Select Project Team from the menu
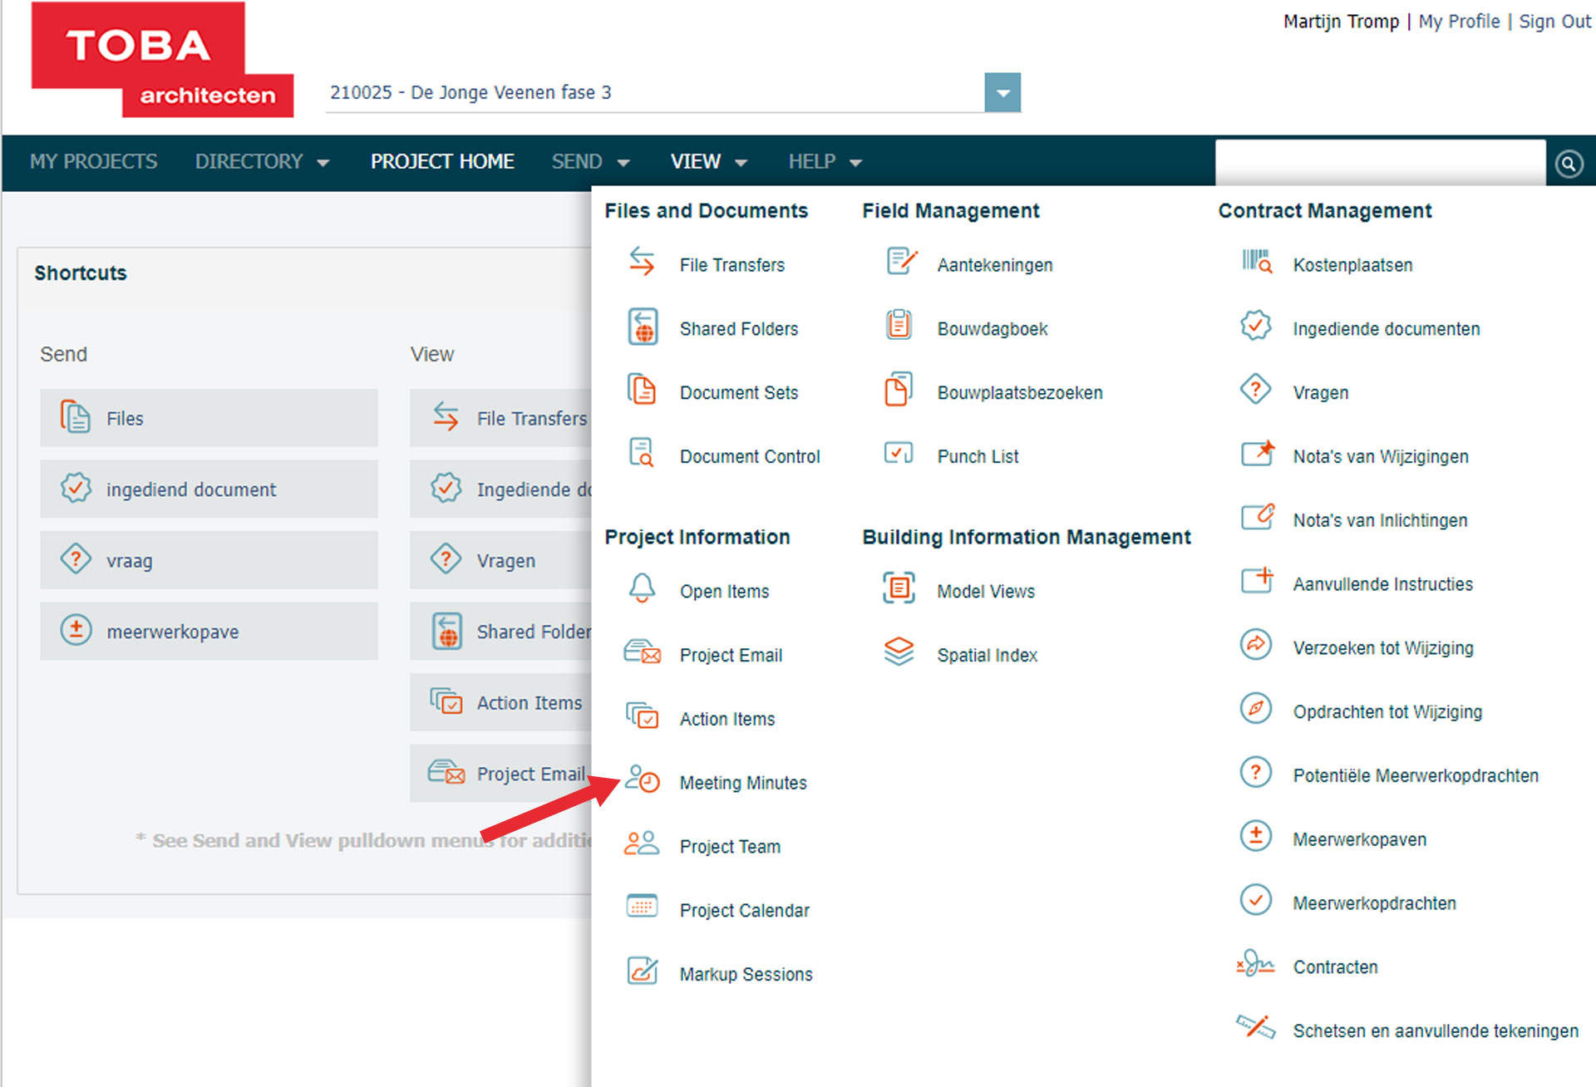Image resolution: width=1596 pixels, height=1087 pixels. (729, 846)
